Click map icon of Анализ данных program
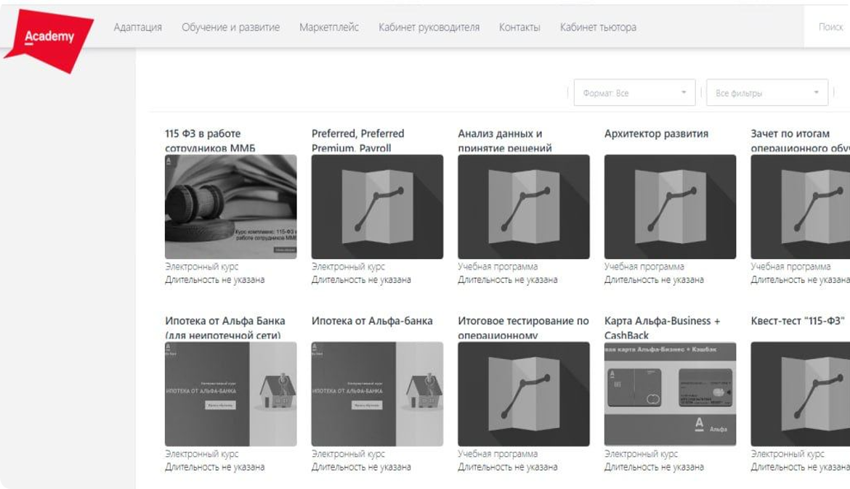850x489 pixels. tap(523, 207)
